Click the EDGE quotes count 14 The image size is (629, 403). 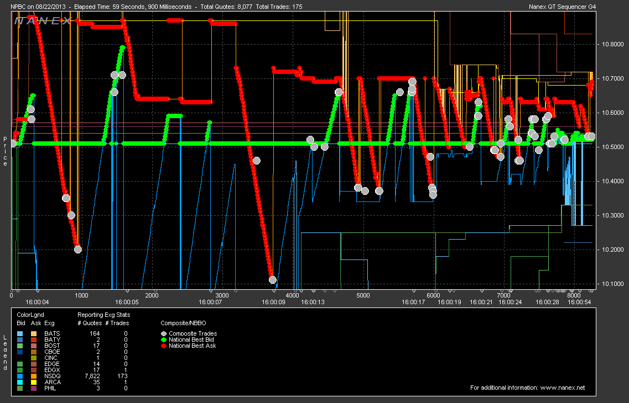point(96,364)
